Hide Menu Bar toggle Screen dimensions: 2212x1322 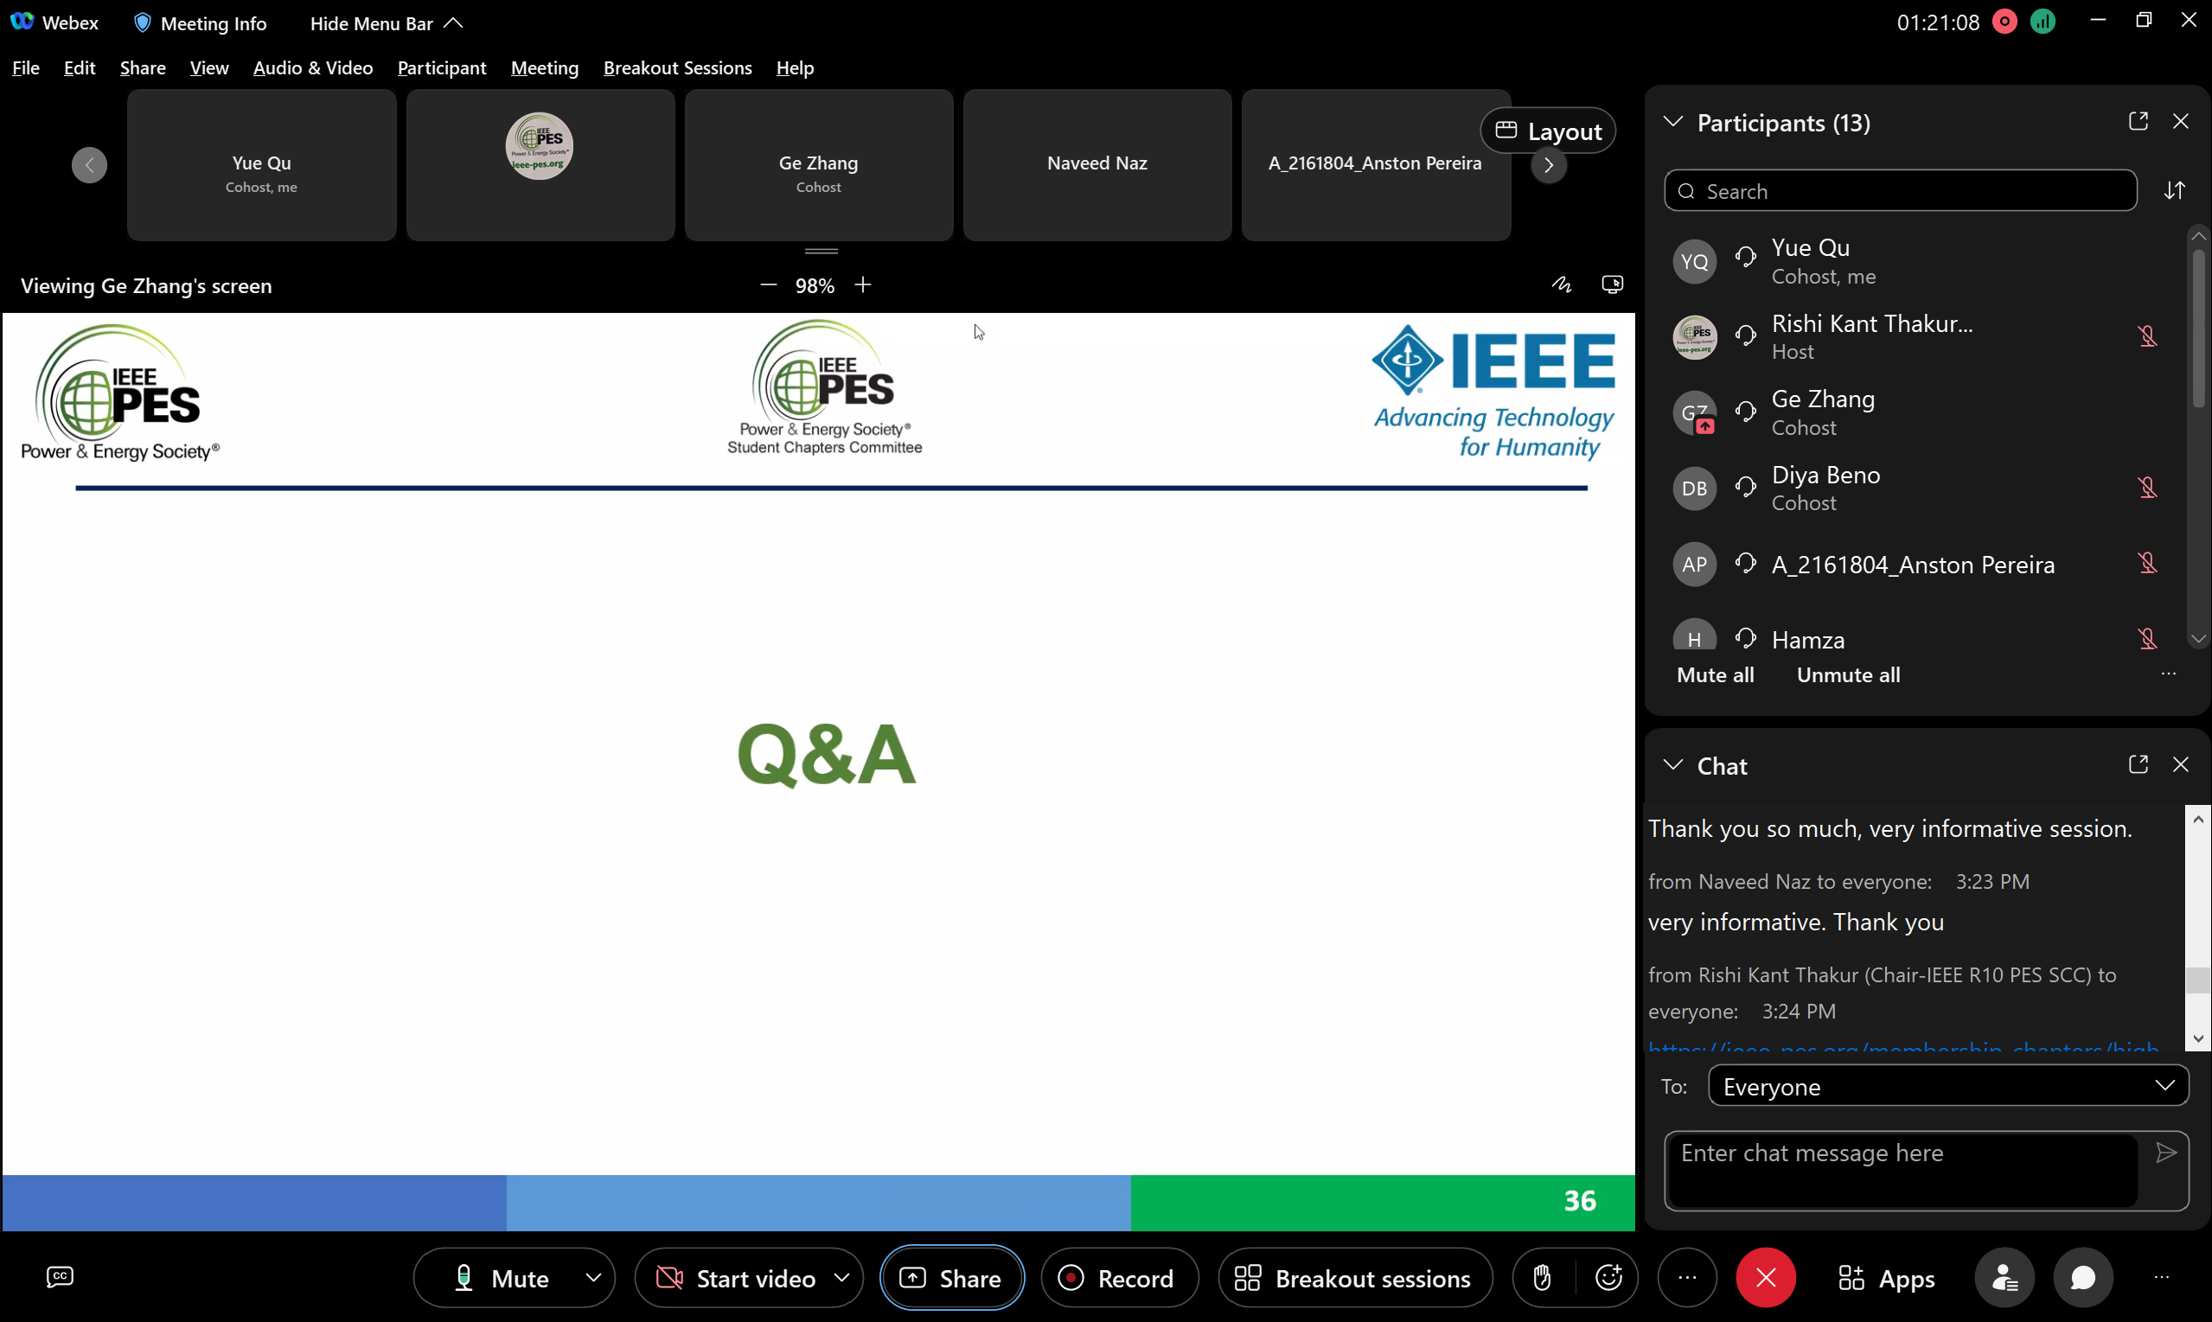click(x=387, y=23)
